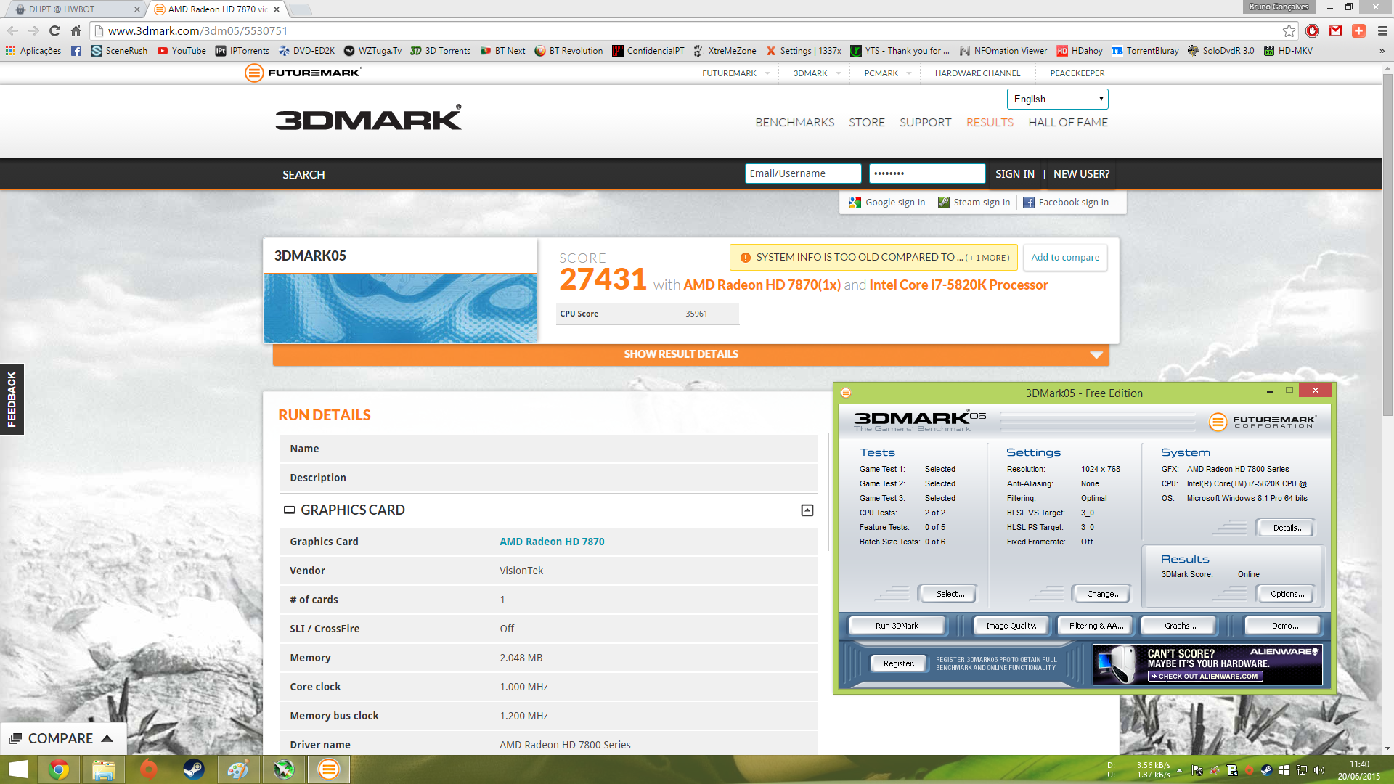Open AMD Radeon HD 7870 score link
Viewport: 1394px width, 784px height.
click(x=762, y=285)
